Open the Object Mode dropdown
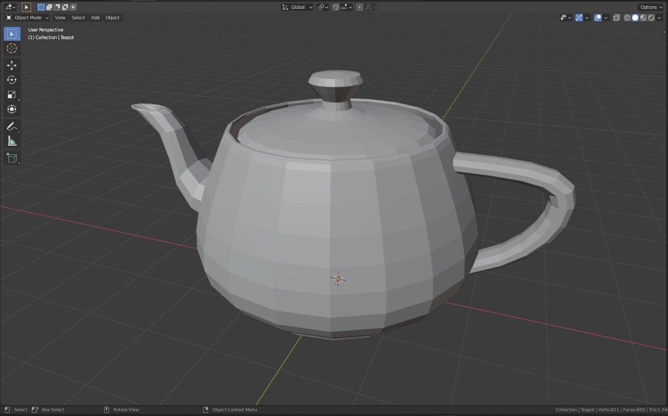 [27, 18]
